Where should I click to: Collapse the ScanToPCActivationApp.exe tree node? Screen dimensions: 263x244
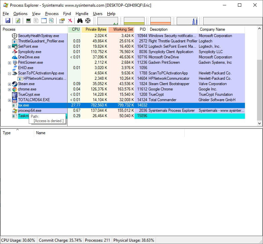click(9, 73)
